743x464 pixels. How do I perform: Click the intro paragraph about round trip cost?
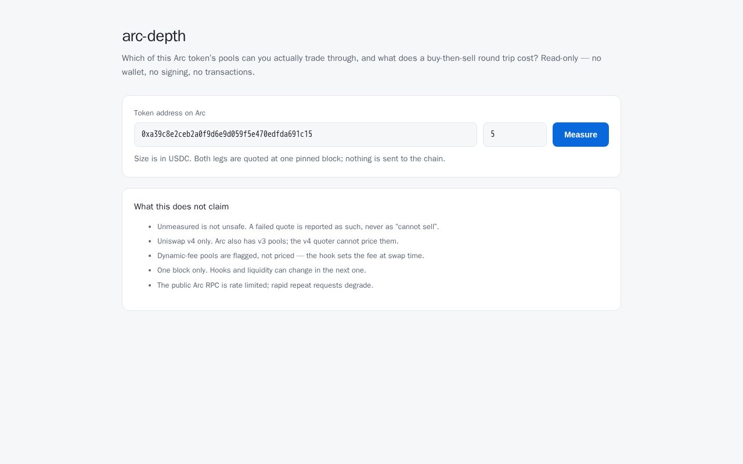(362, 65)
